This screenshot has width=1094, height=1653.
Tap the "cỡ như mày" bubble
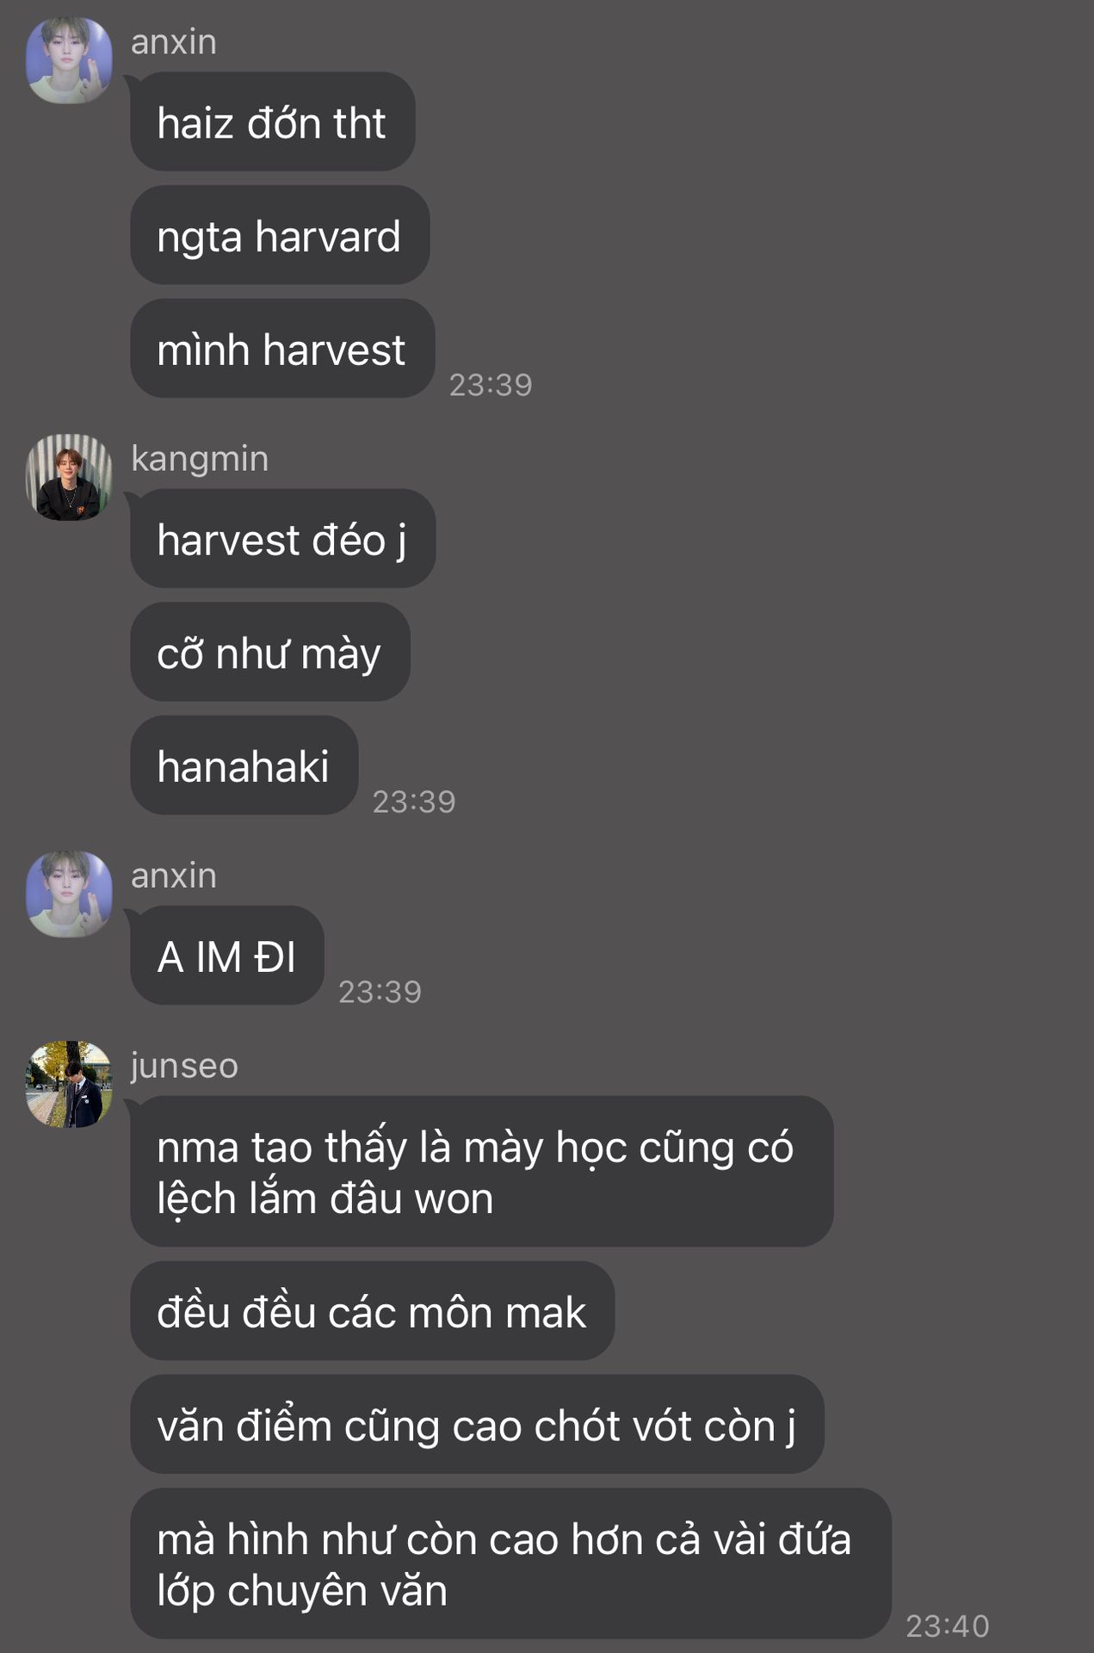pos(270,652)
